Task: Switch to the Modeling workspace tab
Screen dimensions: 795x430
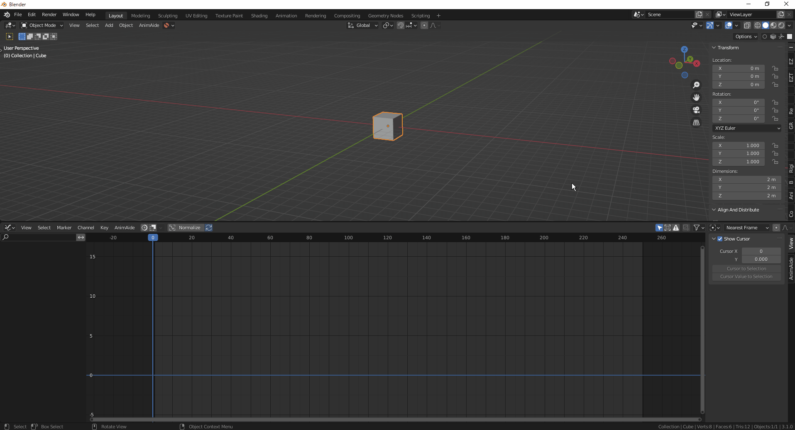Action: pos(140,16)
